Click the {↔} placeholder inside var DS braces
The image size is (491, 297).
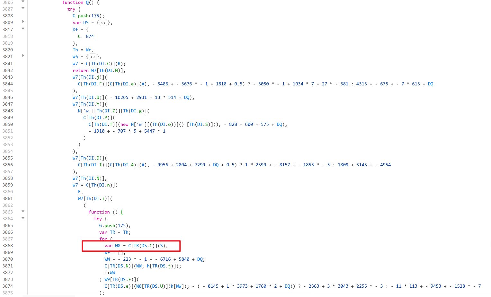[103, 22]
